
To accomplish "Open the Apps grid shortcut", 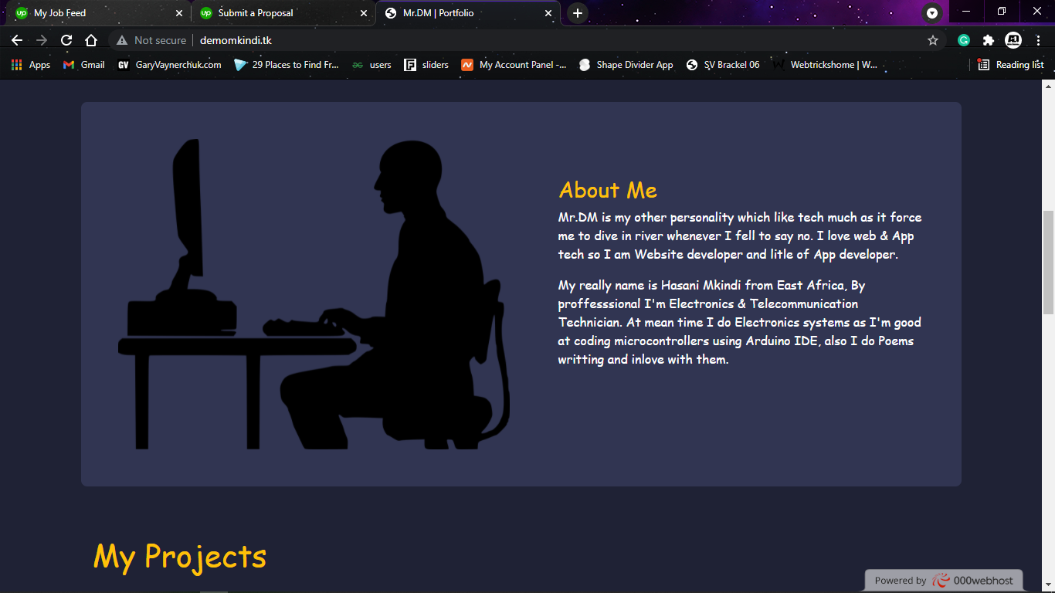I will tap(31, 65).
